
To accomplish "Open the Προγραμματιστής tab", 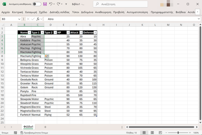I will point(162,12).
